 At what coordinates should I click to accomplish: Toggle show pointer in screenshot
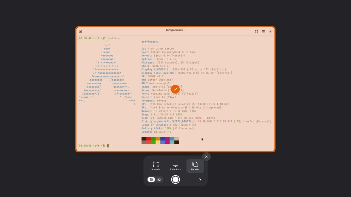(x=200, y=179)
